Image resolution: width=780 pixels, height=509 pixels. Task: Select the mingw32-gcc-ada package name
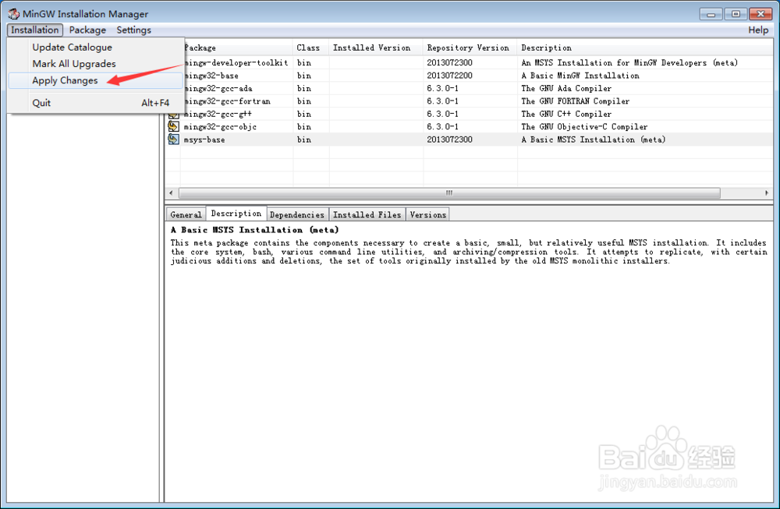pyautogui.click(x=218, y=89)
